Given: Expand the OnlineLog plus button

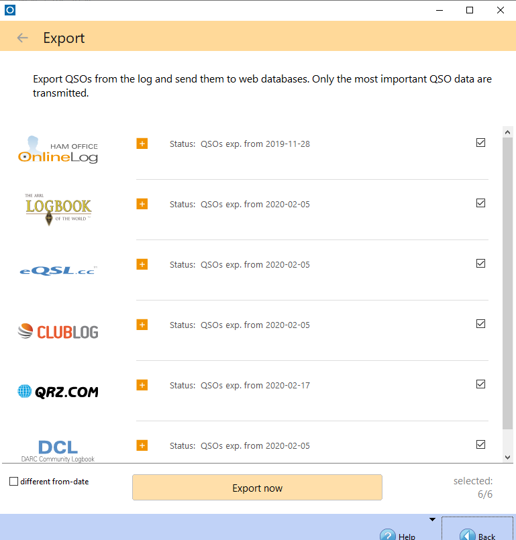Looking at the screenshot, I should (142, 144).
